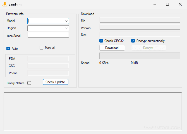Expand the Region combo box
The height and width of the screenshot is (134, 187).
tap(66, 28)
